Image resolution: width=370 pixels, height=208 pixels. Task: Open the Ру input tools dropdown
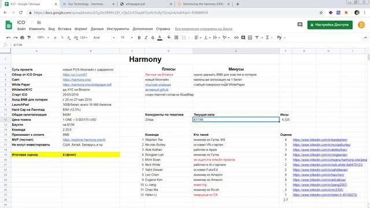(281, 38)
